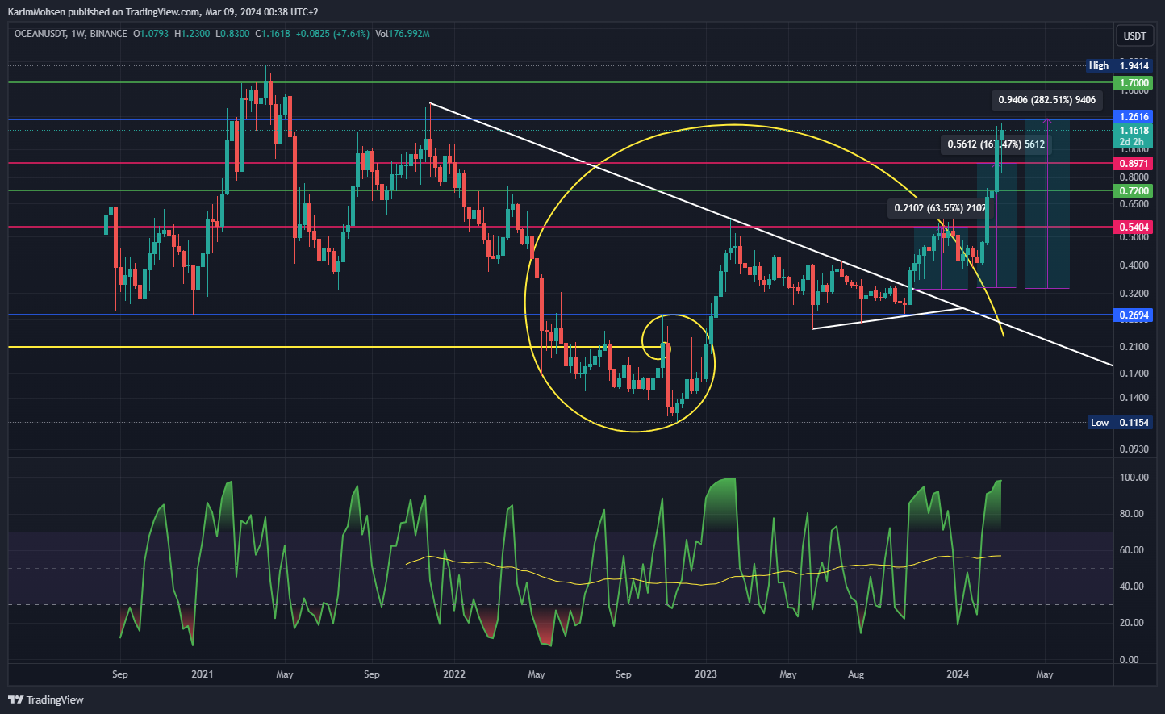The width and height of the screenshot is (1165, 714).
Task: Click the current price label 1.1618
Action: tap(1134, 131)
